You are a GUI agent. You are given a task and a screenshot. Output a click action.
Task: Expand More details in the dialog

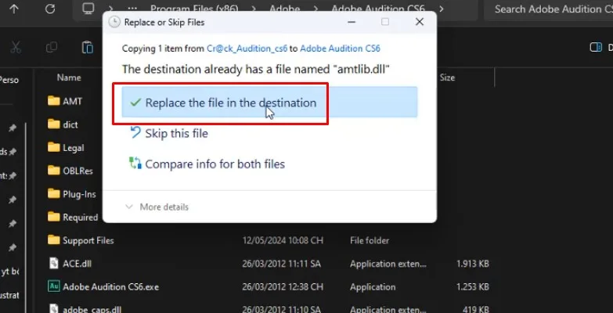pos(164,207)
